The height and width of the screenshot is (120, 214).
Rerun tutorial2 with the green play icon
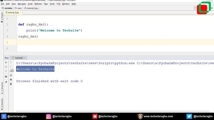(x=6, y=62)
